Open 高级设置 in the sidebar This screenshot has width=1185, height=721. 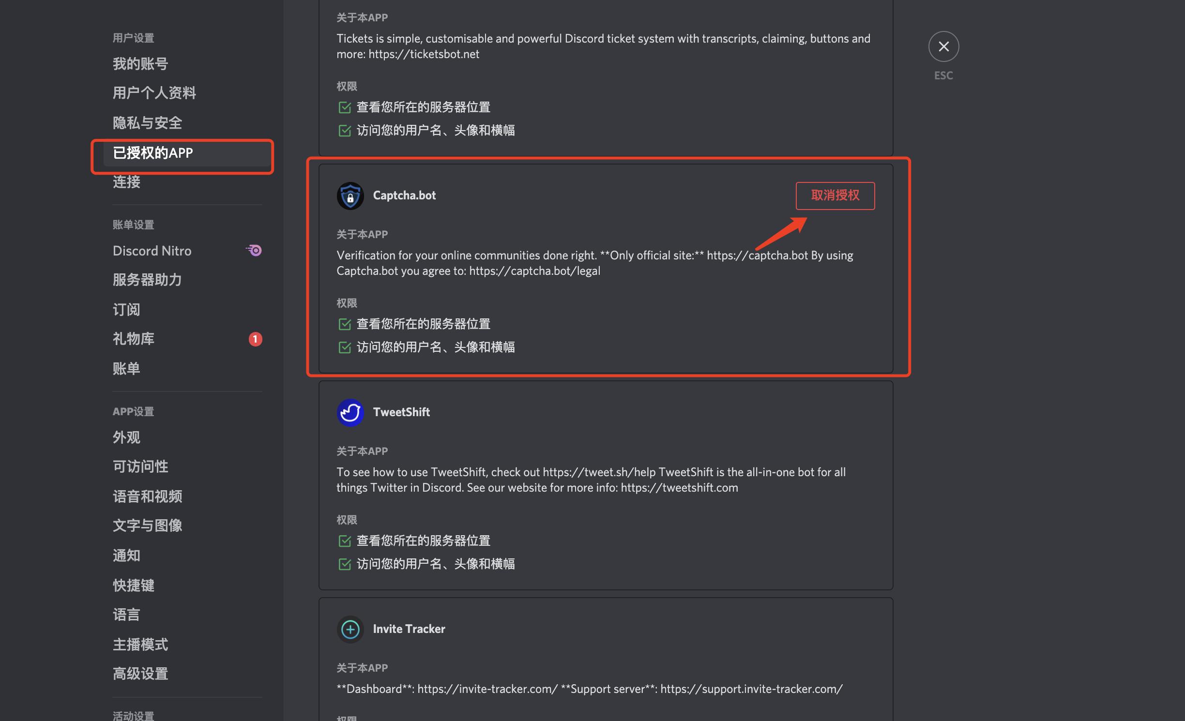point(140,674)
